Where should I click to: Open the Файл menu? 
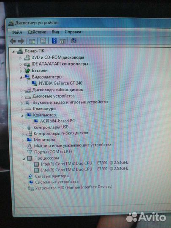(17, 32)
